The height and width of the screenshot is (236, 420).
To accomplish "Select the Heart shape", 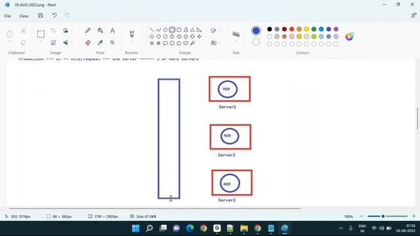I will 186,43.
